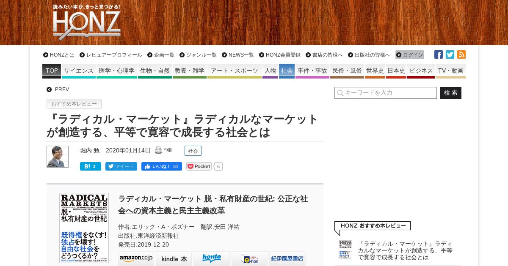Click the 検索 search button
The width and height of the screenshot is (508, 266).
tap(451, 93)
